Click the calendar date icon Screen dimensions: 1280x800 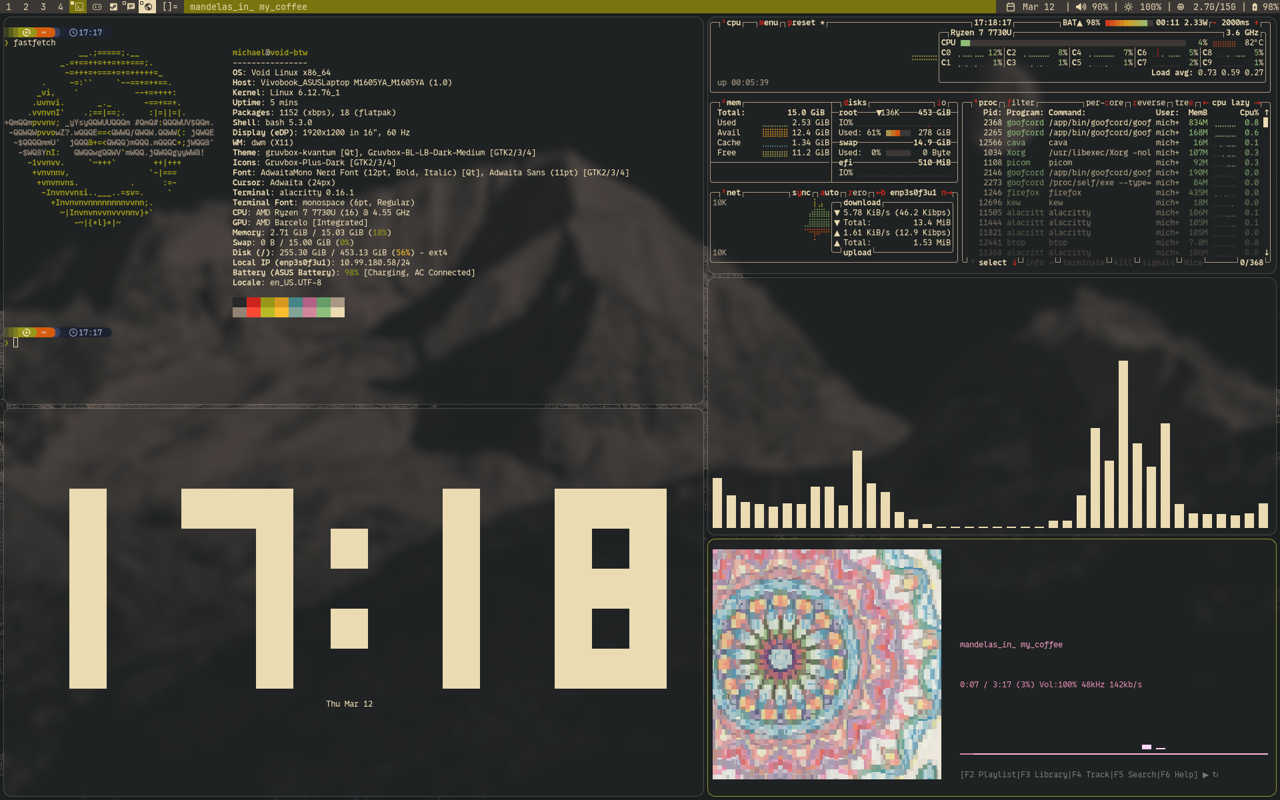point(1011,7)
